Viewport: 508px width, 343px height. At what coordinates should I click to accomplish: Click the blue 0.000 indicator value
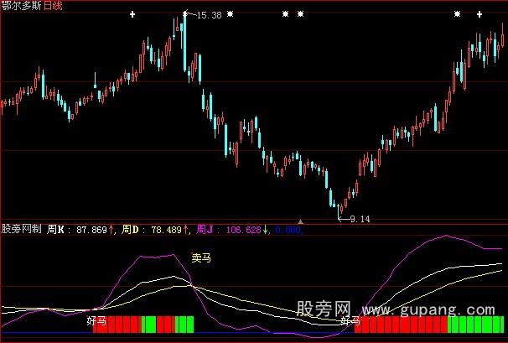(x=288, y=230)
